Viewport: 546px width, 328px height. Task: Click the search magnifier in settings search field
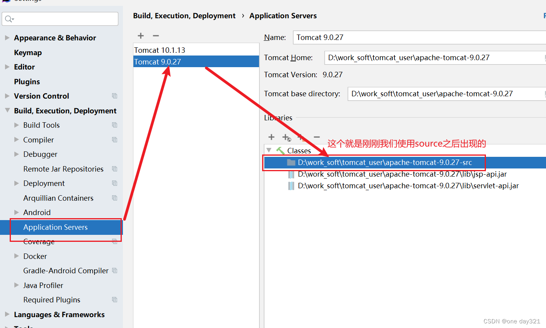(x=9, y=19)
